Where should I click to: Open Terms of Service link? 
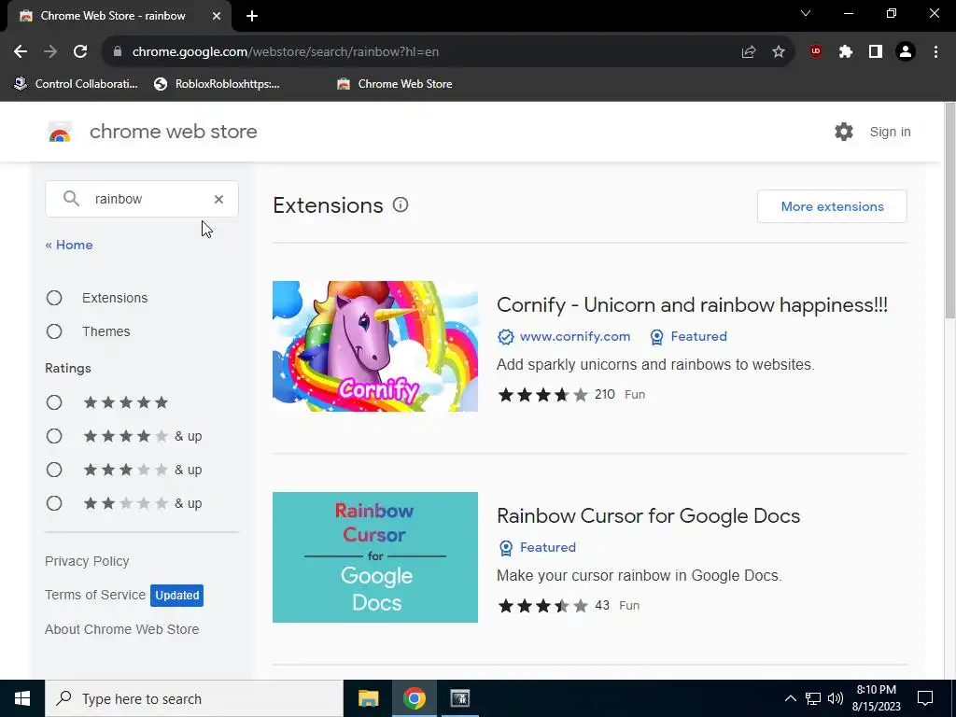coord(95,595)
